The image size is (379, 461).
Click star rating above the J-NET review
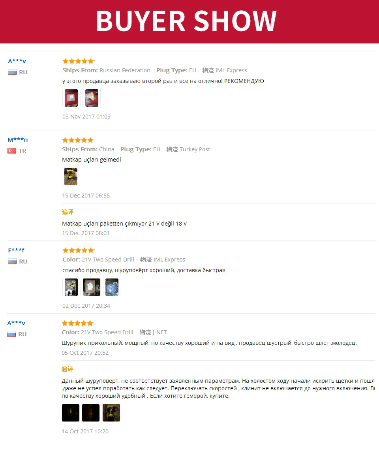coord(77,323)
